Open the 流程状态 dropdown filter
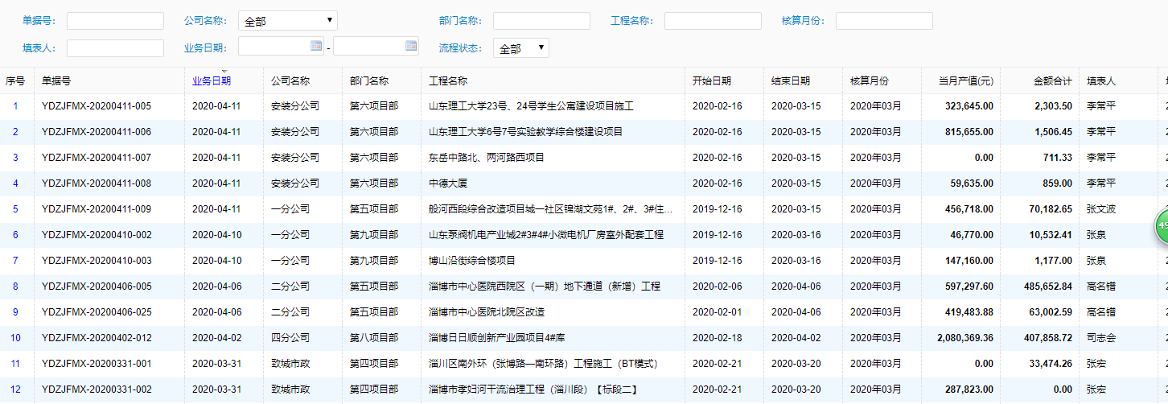This screenshot has width=1168, height=404. 521,48
